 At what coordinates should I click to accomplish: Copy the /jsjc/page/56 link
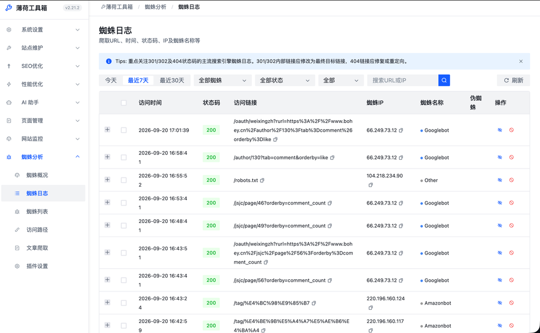point(330,280)
